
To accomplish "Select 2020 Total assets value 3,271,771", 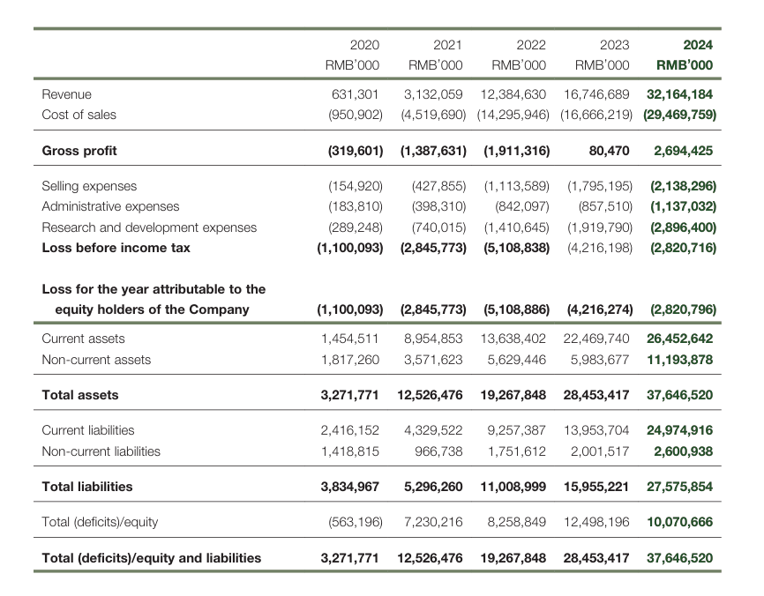I will point(350,395).
